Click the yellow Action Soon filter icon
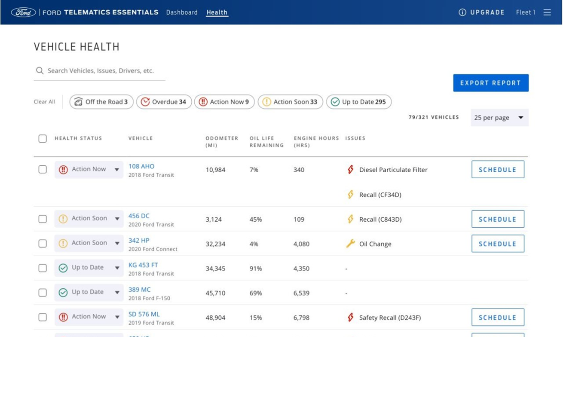The width and height of the screenshot is (563, 409). coord(267,102)
